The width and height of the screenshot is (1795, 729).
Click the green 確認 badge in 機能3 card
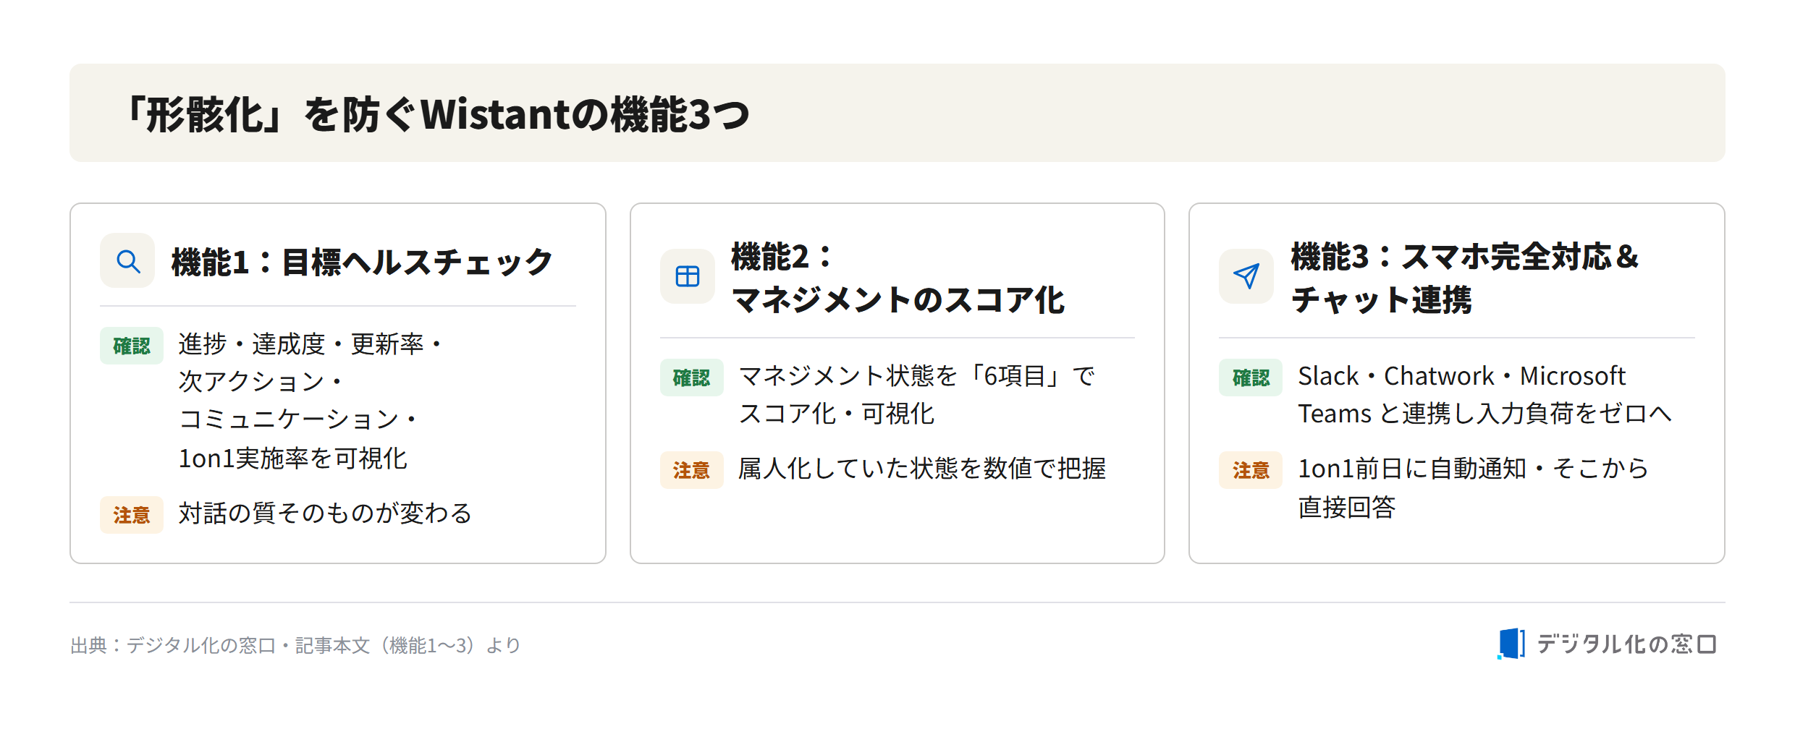pyautogui.click(x=1250, y=378)
